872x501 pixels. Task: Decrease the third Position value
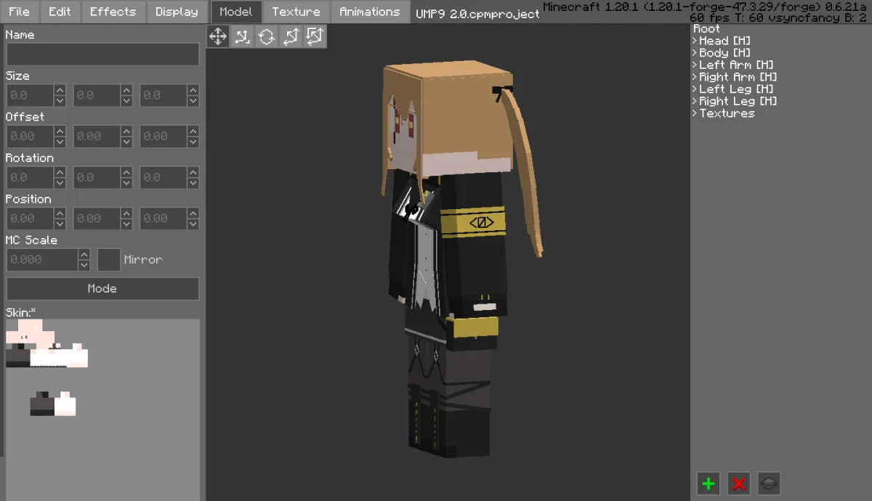pyautogui.click(x=193, y=224)
